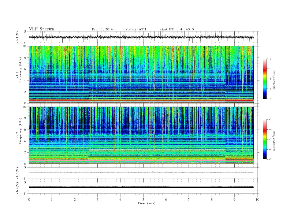Click the "8" kHz tick on ch.1 frequency axis
Viewport: 290px width, 224px height.
(x=25, y=58)
